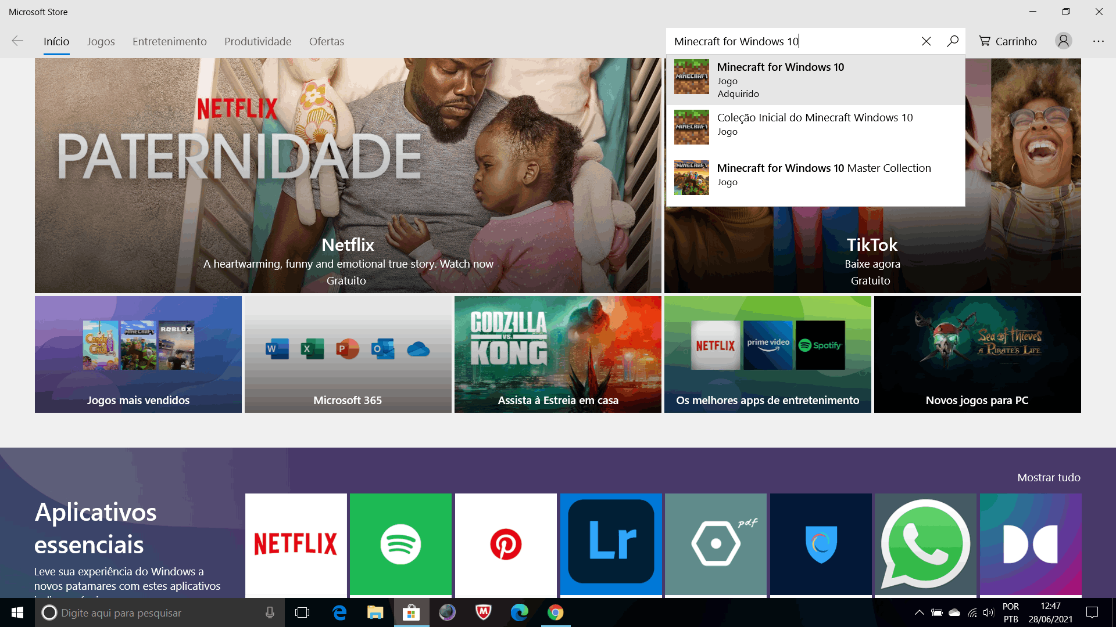The image size is (1116, 627).
Task: Open File Explorer from taskbar
Action: (375, 612)
